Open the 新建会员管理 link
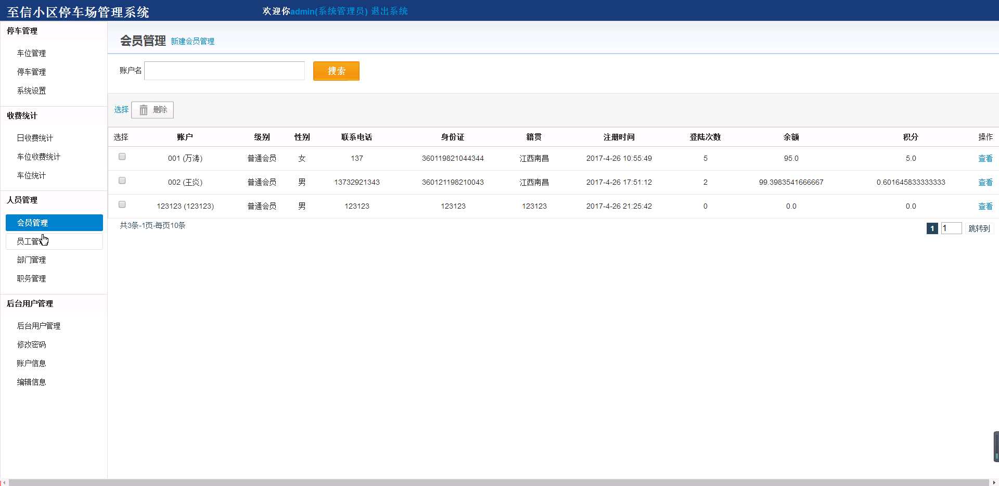The width and height of the screenshot is (999, 486). tap(193, 41)
